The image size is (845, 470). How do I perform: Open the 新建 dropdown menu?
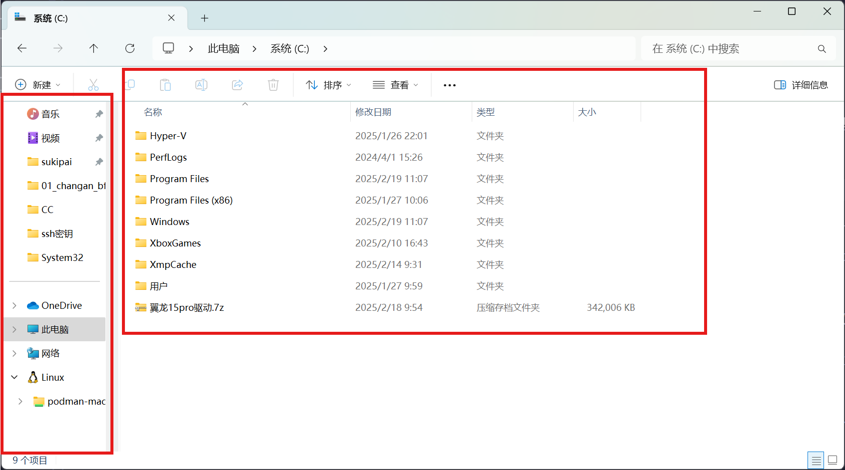click(38, 85)
